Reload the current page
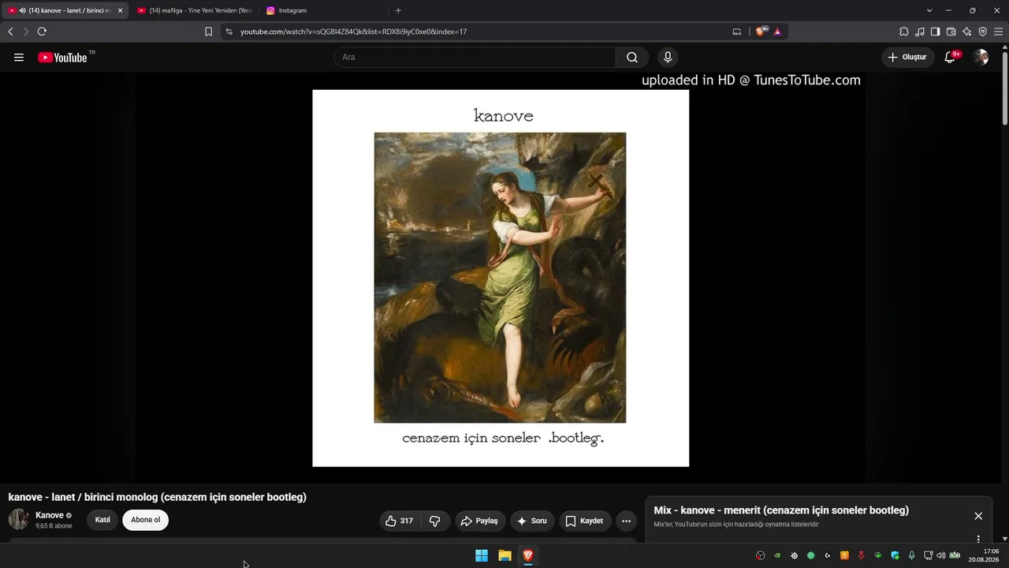This screenshot has height=568, width=1009. click(x=42, y=32)
